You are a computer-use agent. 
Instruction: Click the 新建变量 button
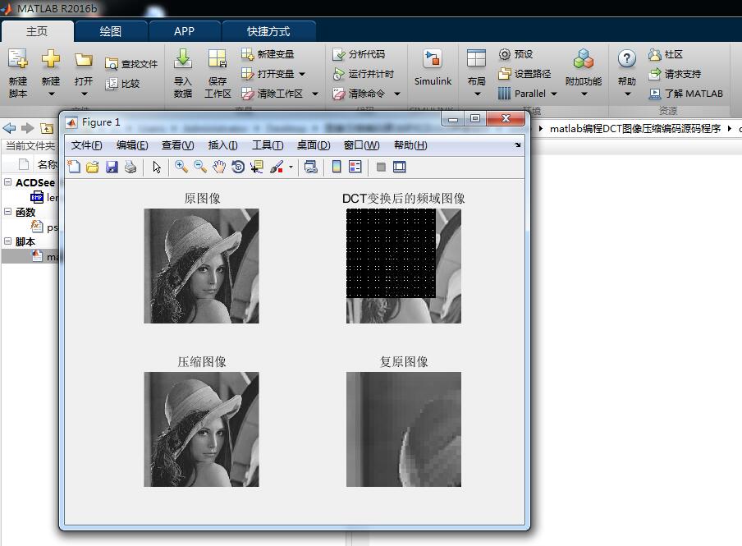pos(268,54)
